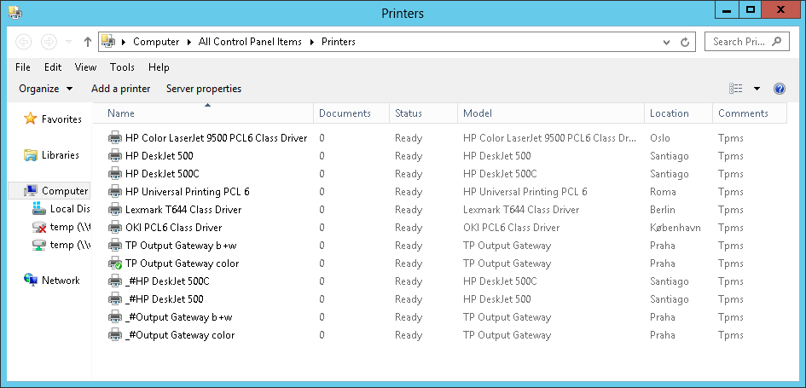The width and height of the screenshot is (806, 388).
Task: Expand arrow after All Control Panel Items
Action: pos(311,42)
